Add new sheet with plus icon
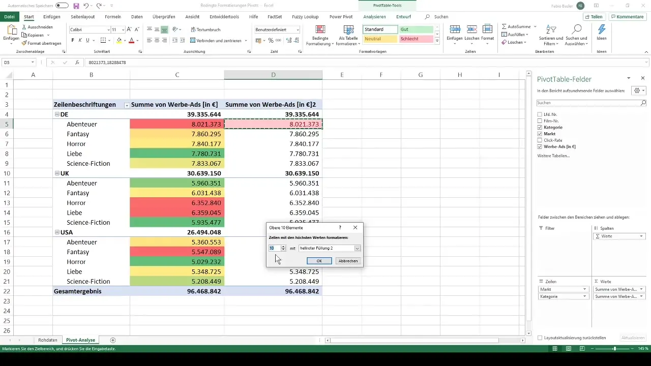The height and width of the screenshot is (366, 651). coord(113,340)
